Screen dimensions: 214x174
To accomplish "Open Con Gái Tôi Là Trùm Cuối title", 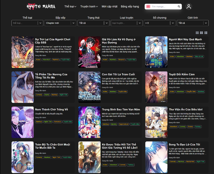I will click(118, 74).
